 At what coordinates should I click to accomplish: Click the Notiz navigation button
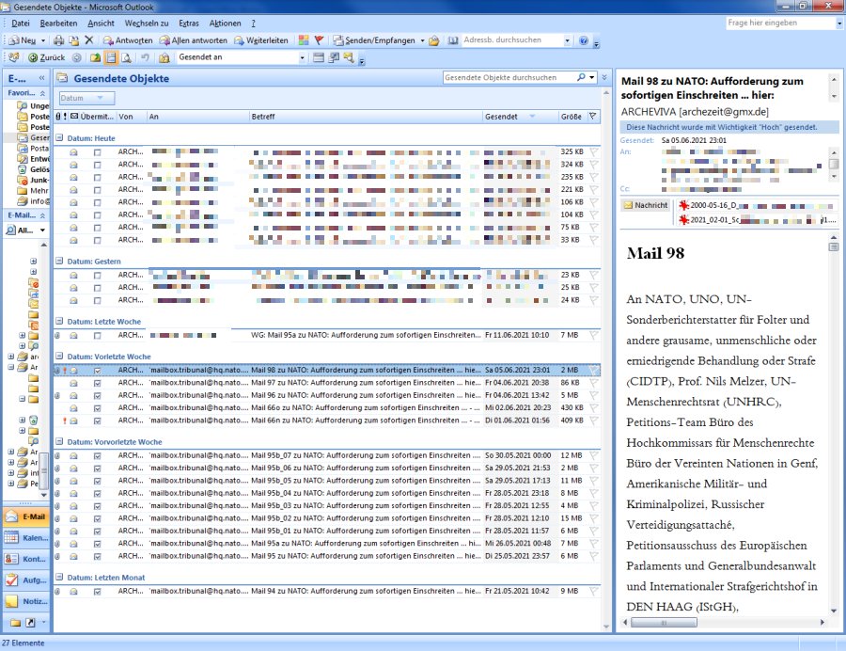(26, 601)
